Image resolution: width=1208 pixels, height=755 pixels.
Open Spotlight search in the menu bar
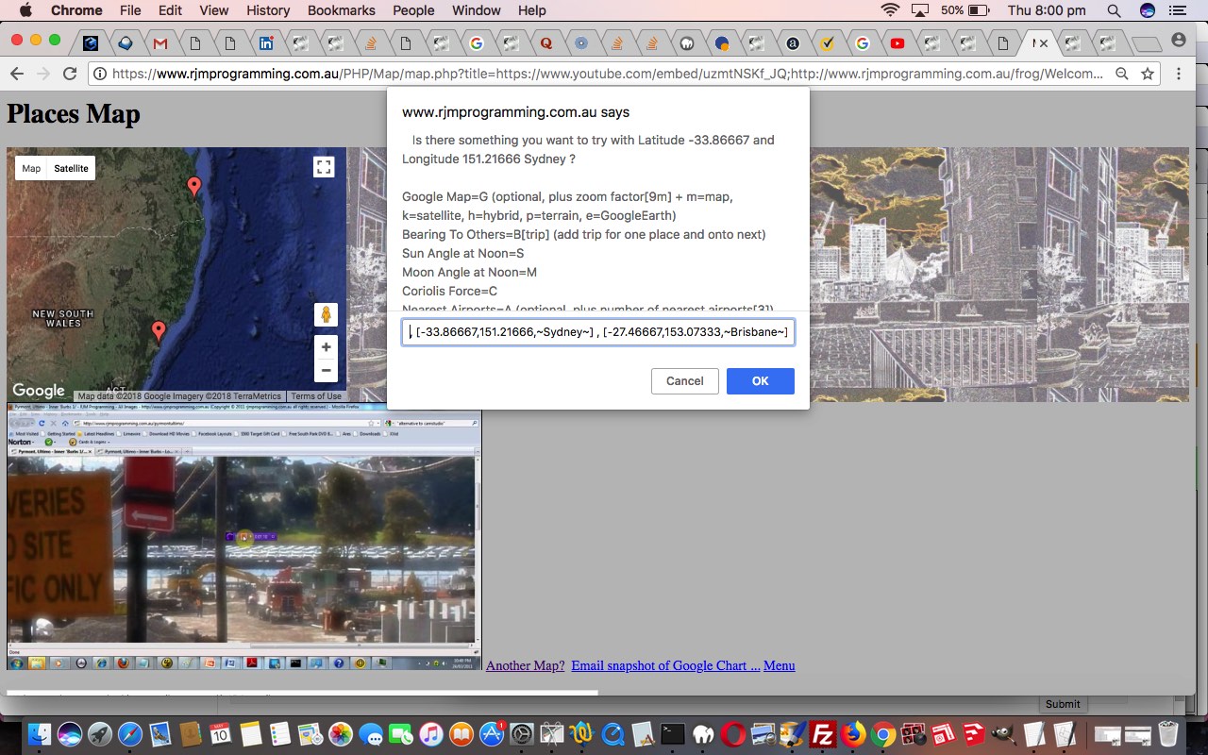pyautogui.click(x=1114, y=10)
